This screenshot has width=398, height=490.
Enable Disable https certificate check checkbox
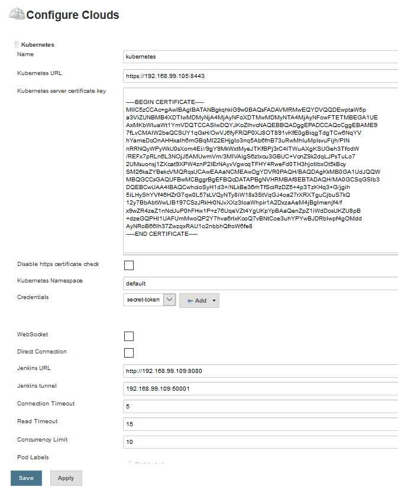(x=129, y=265)
